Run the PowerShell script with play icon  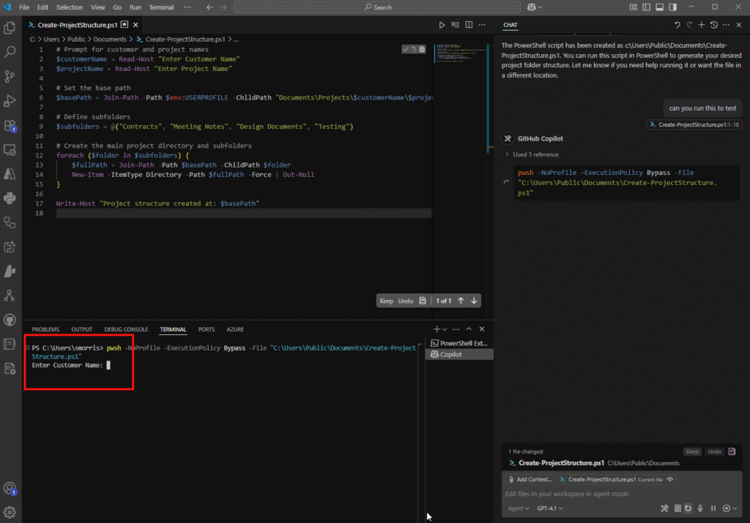(442, 25)
